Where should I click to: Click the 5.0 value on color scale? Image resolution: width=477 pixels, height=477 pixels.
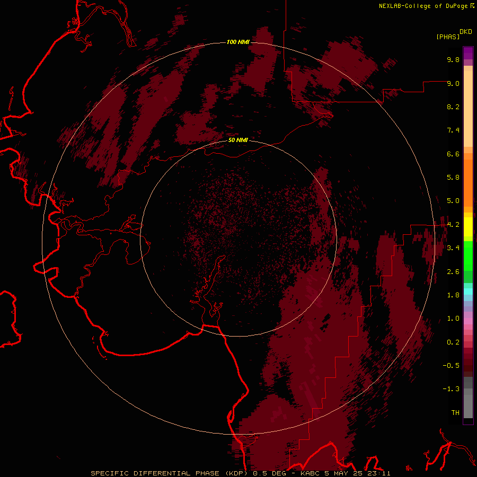[453, 201]
